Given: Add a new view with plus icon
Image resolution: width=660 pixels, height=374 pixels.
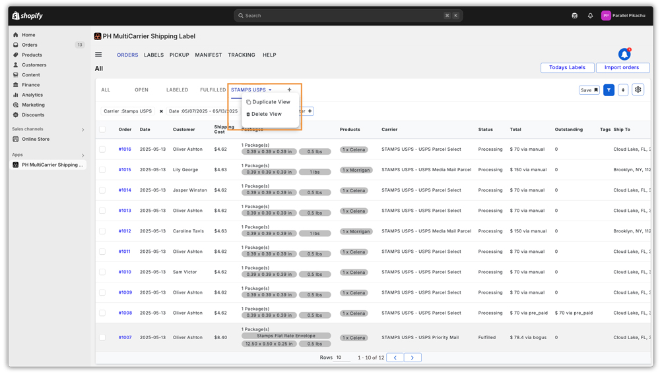Looking at the screenshot, I should 289,90.
